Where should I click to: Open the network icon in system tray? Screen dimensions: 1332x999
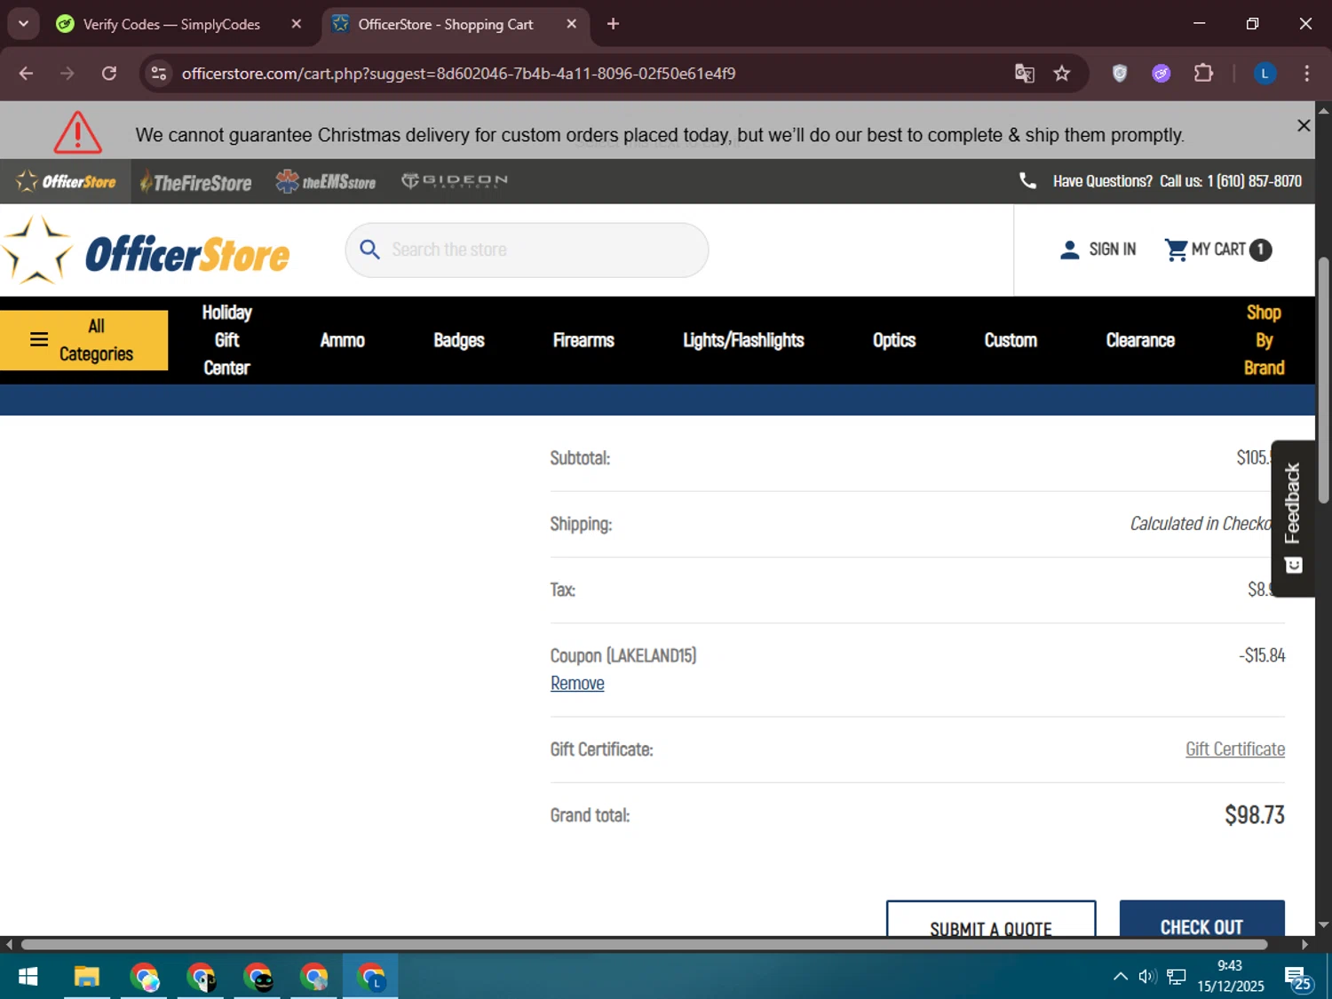click(x=1177, y=977)
